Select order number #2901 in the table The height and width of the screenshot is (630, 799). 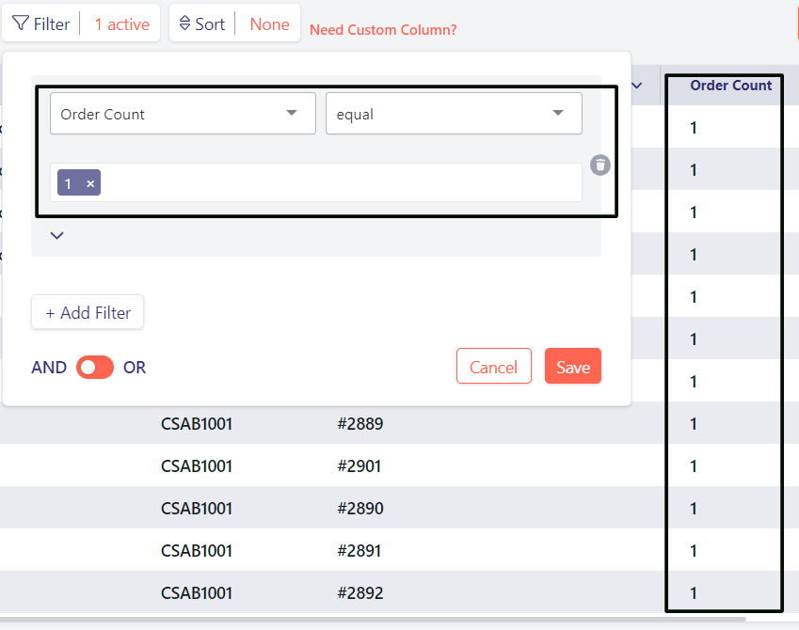pos(360,466)
